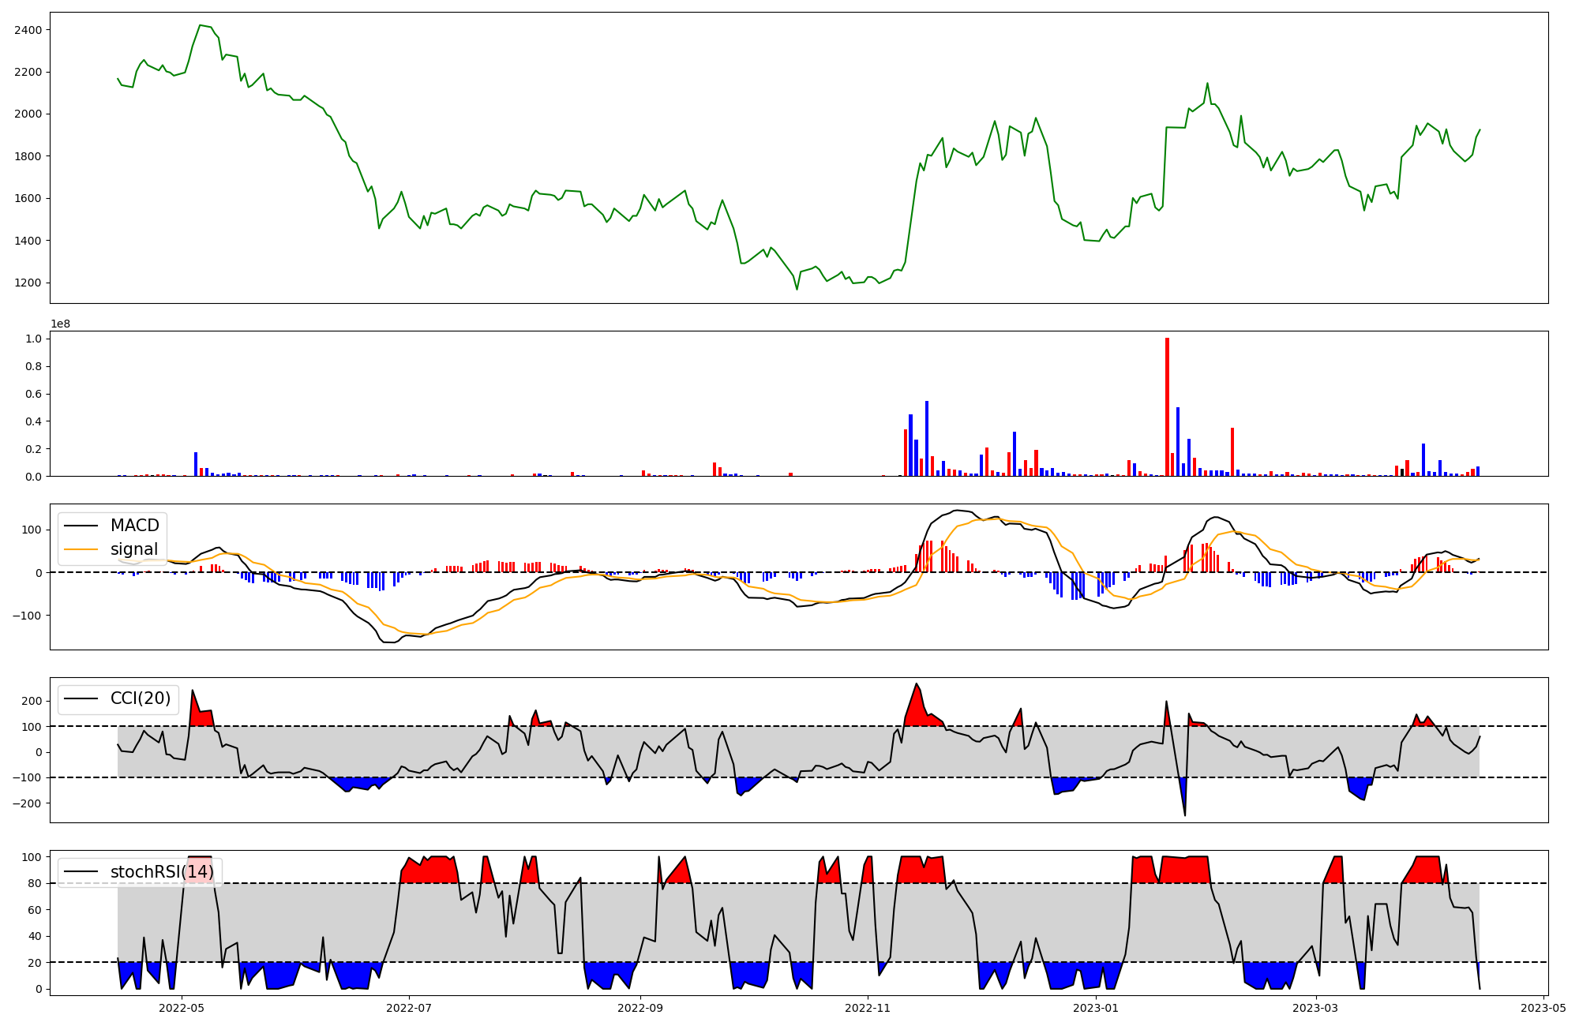Click the CCI(20) legend entry

pos(141,698)
